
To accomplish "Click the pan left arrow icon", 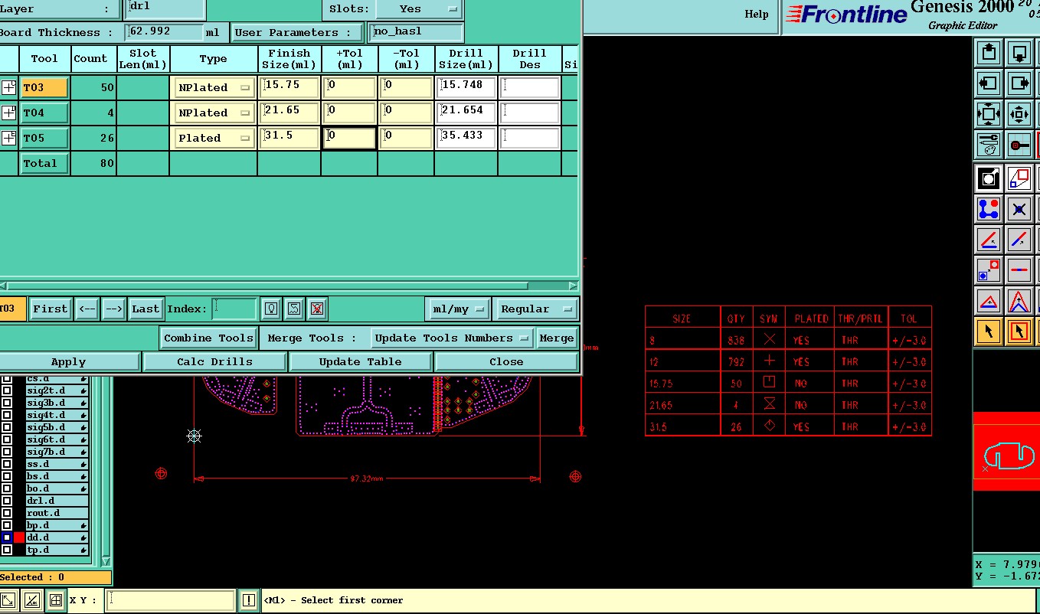I will pyautogui.click(x=989, y=83).
